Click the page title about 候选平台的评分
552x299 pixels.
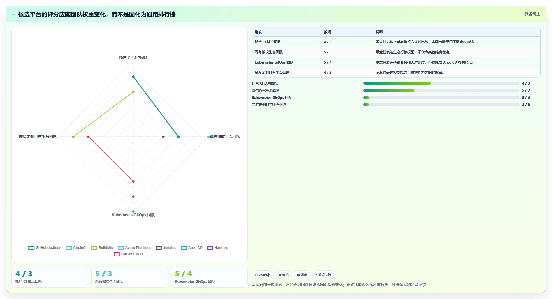(x=97, y=15)
